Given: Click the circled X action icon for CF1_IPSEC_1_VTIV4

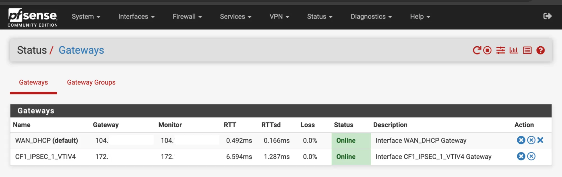Looking at the screenshot, I should [531, 156].
